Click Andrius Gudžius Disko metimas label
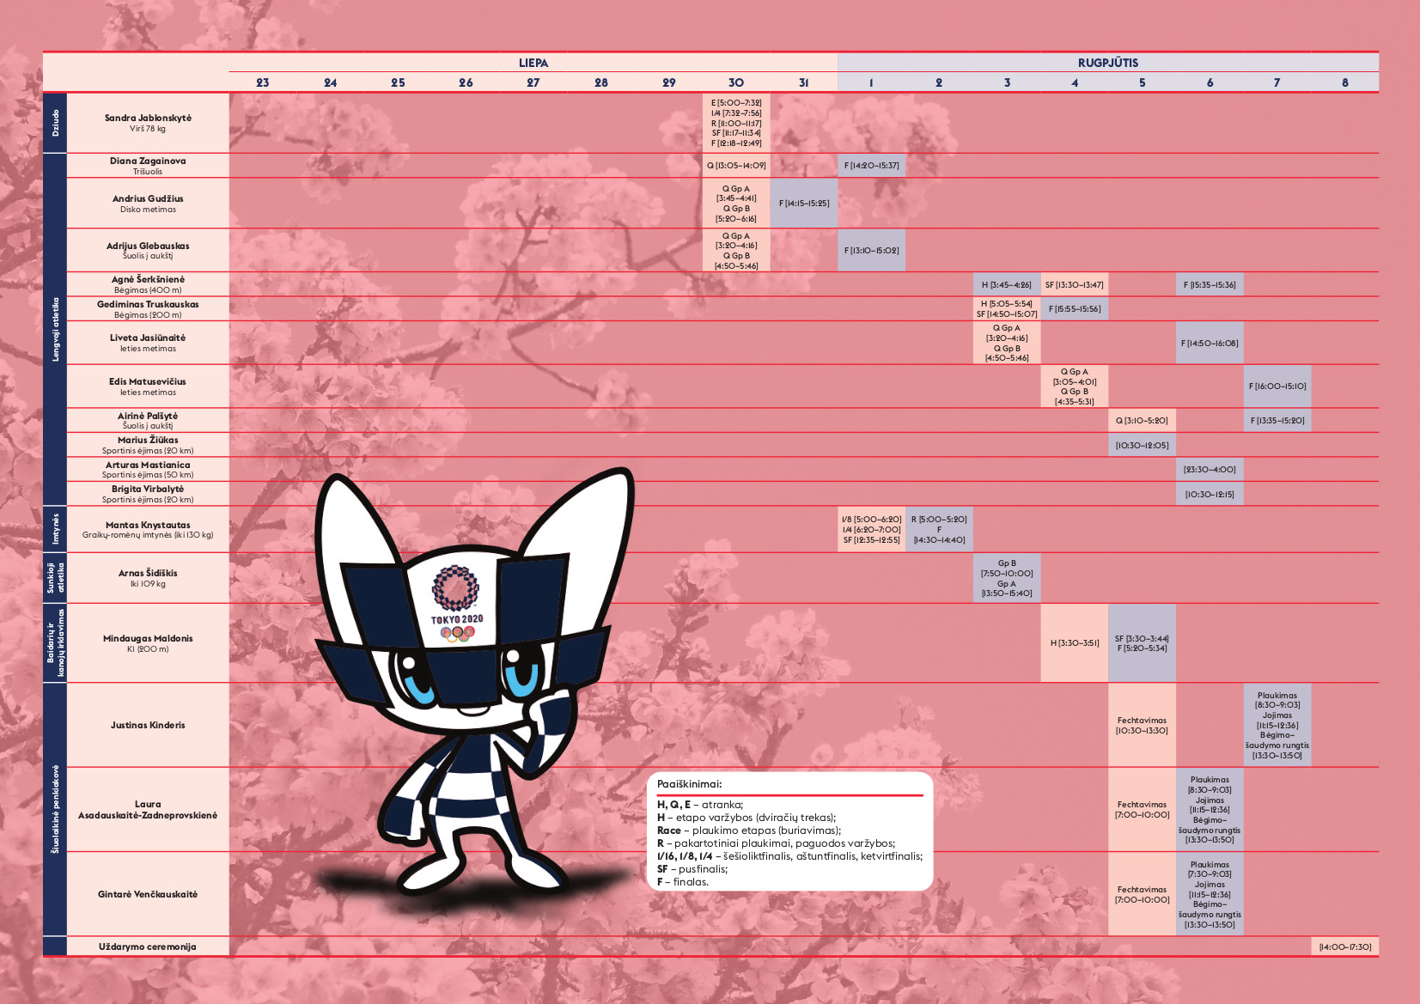 click(148, 204)
